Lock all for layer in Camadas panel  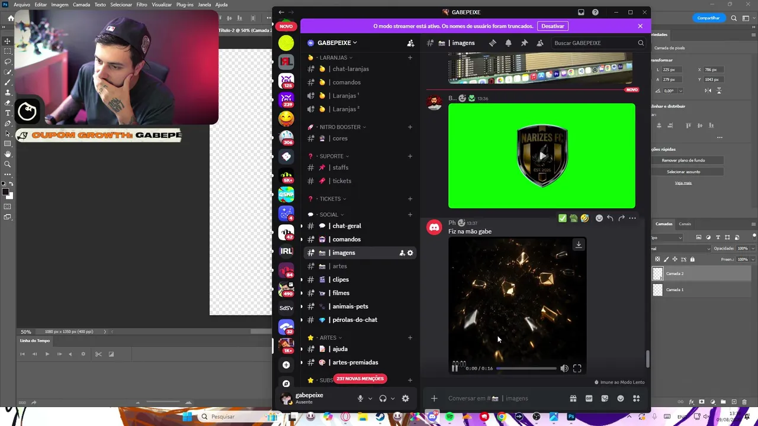[692, 259]
